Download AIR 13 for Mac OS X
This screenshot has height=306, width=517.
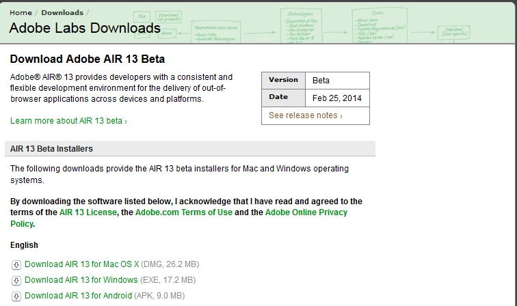coord(82,264)
